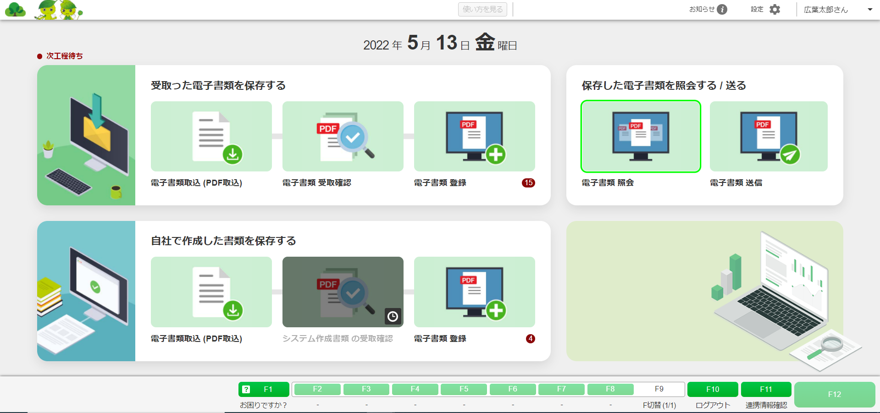This screenshot has width=880, height=413.
Task: Open the 設定 gear settings icon
Action: click(775, 9)
